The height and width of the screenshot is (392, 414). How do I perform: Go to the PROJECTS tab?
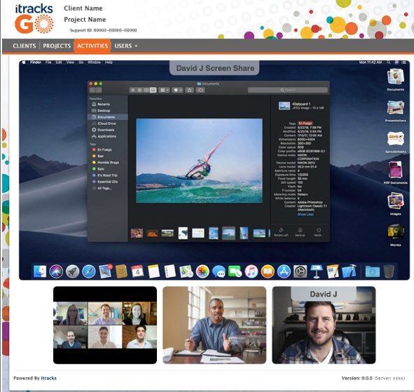tap(57, 46)
